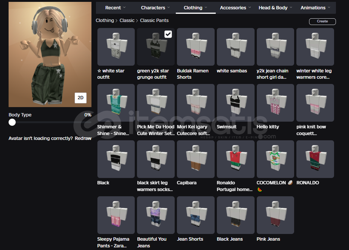Open the Clothing tab menu
This screenshot has width=349, height=250.
pos(196,8)
